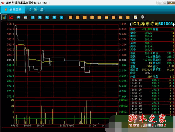
Task: Click the 成交额 value 95030.6
Action: coord(147,70)
